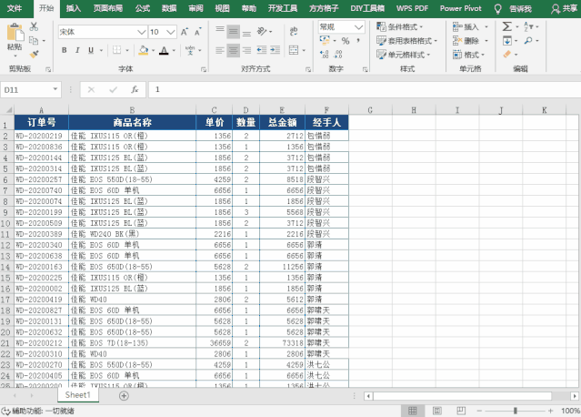Apply percent style to cells
Image resolution: width=581 pixels, height=417 pixels.
pos(346,41)
